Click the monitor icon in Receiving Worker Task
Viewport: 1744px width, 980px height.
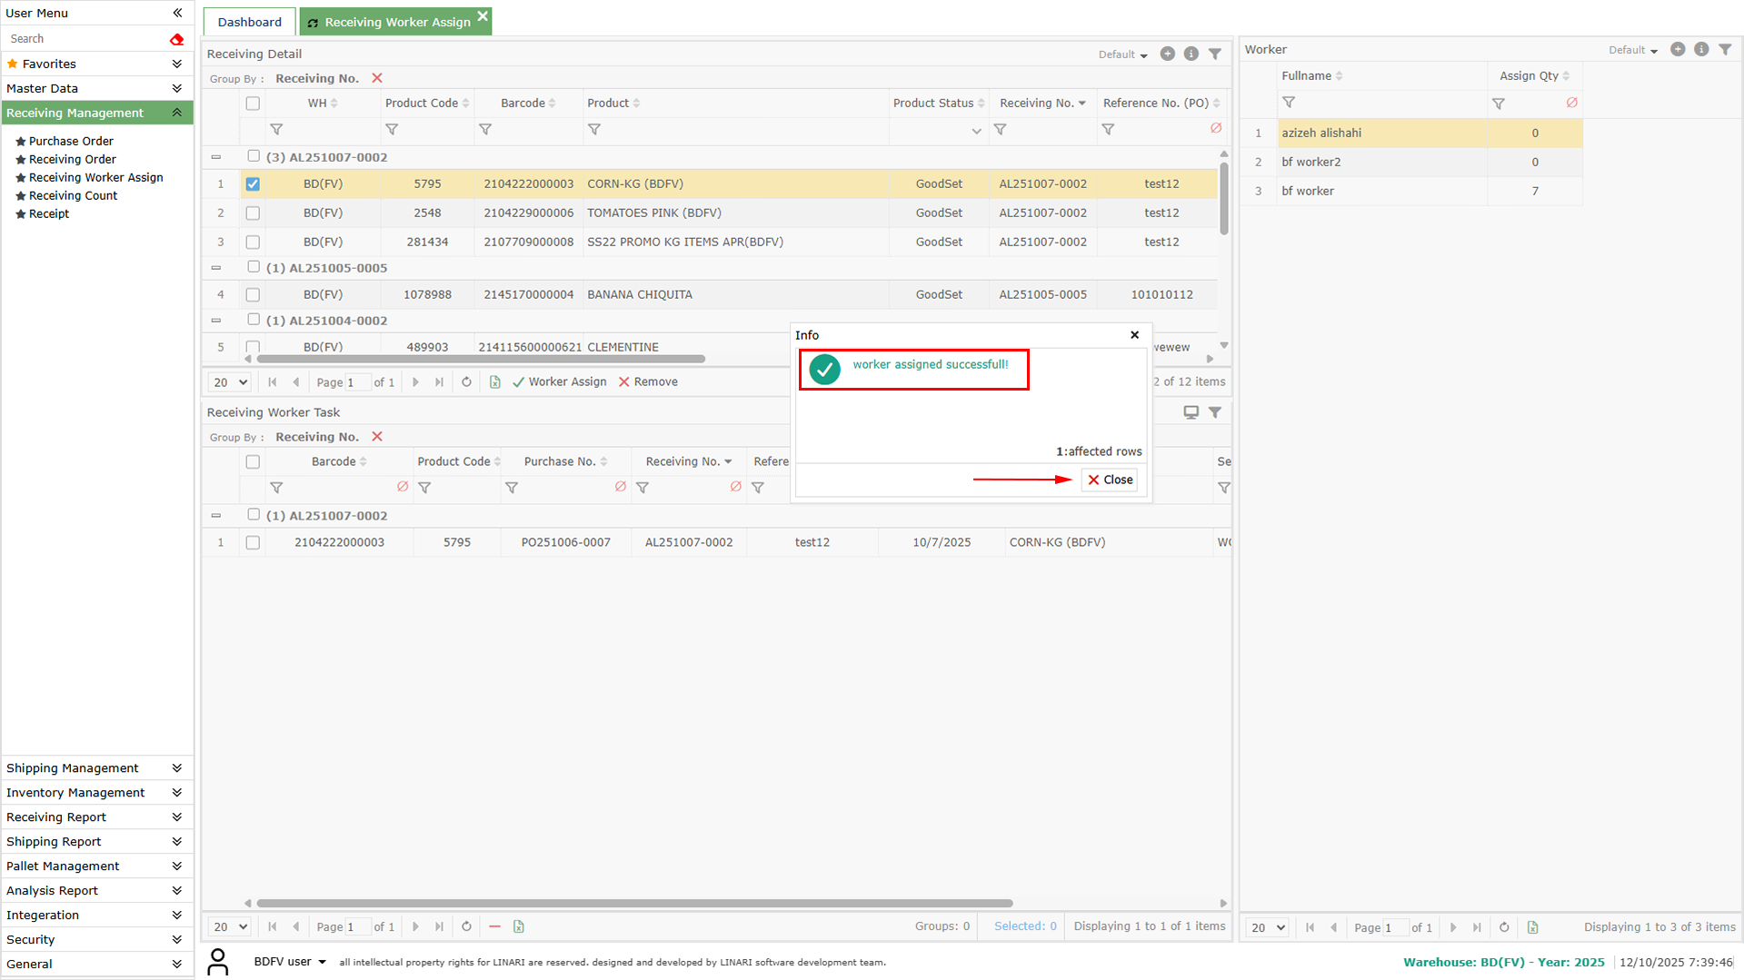tap(1191, 412)
